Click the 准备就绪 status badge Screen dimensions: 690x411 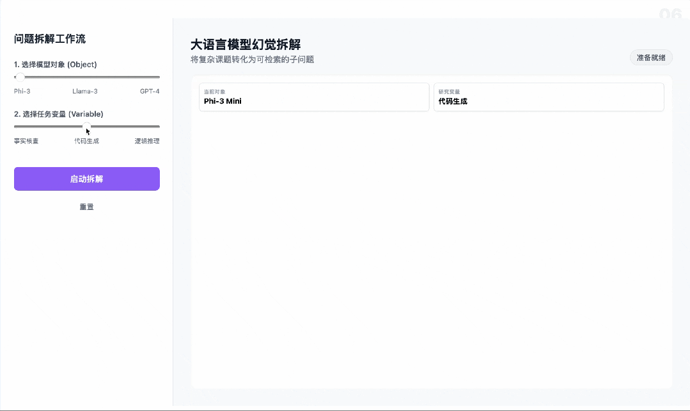point(651,58)
